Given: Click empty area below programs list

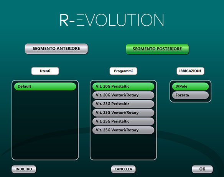Looking at the screenshot, I should [x=123, y=147].
